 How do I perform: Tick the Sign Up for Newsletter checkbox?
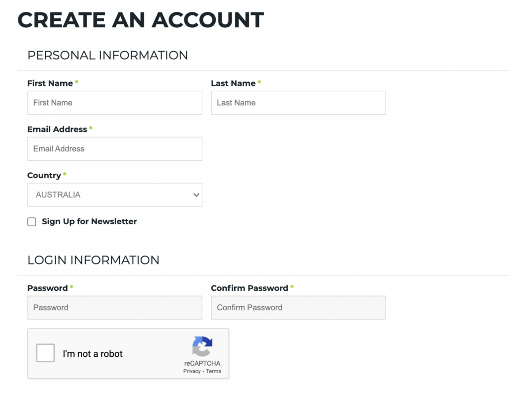click(32, 222)
